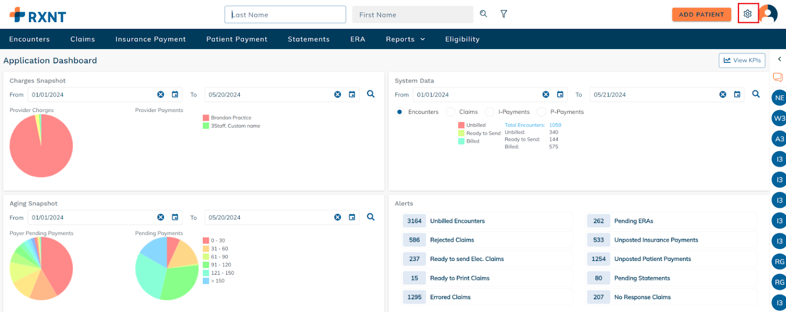Image resolution: width=786 pixels, height=312 pixels.
Task: Open the user profile avatar
Action: (769, 14)
